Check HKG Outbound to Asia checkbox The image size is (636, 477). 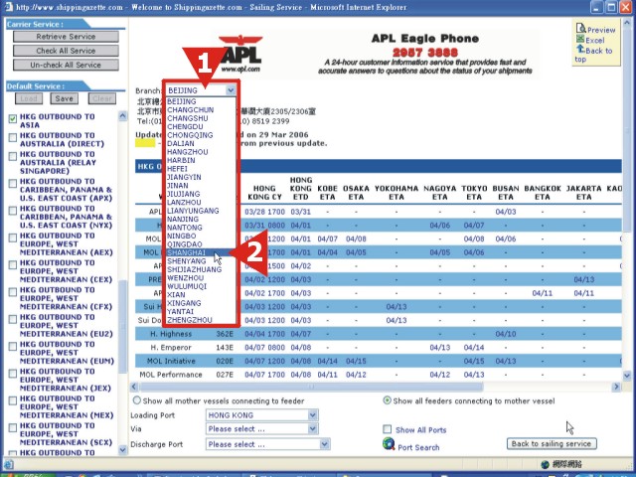(x=13, y=118)
